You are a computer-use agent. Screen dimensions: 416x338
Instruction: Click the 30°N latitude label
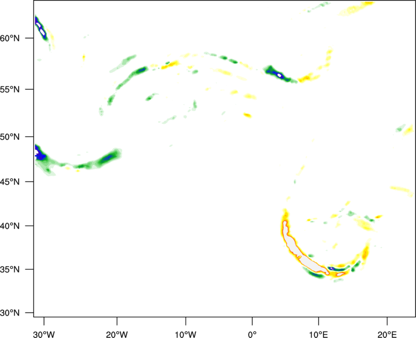10,313
